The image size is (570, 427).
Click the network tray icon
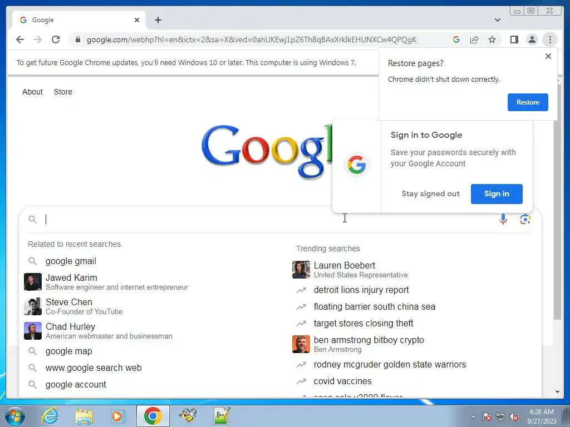500,416
